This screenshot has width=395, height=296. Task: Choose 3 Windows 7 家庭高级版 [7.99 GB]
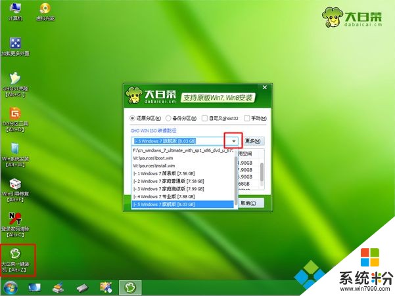point(183,189)
